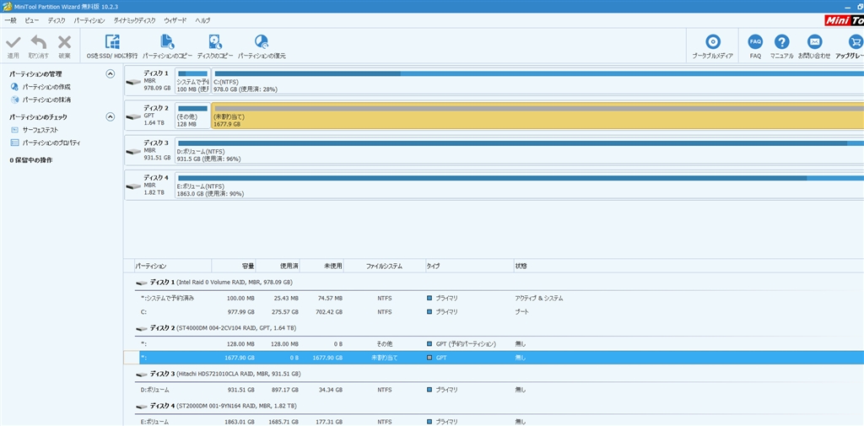Sort the list by the ファイルシステム column header
864x426 pixels.
pos(384,266)
